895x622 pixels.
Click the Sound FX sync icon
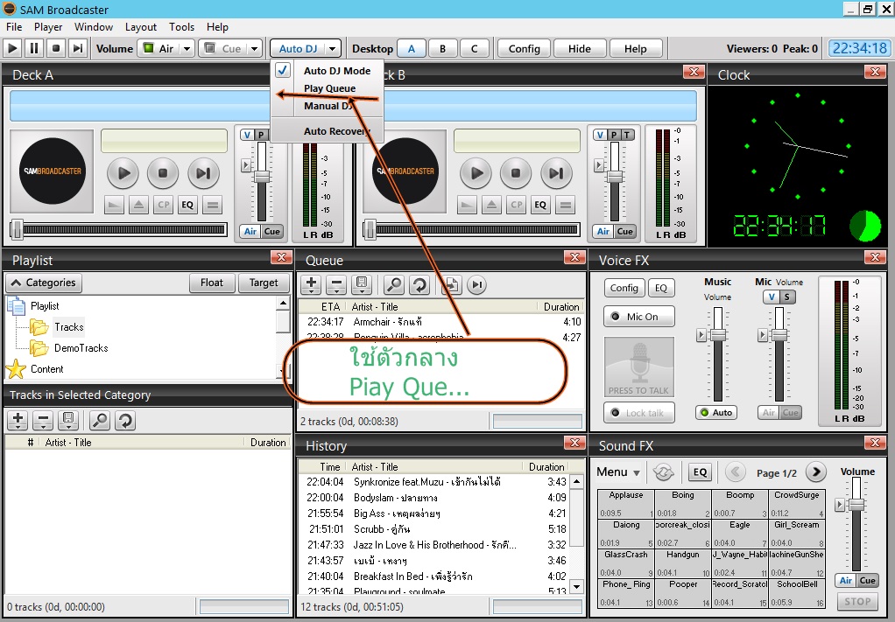[x=663, y=472]
